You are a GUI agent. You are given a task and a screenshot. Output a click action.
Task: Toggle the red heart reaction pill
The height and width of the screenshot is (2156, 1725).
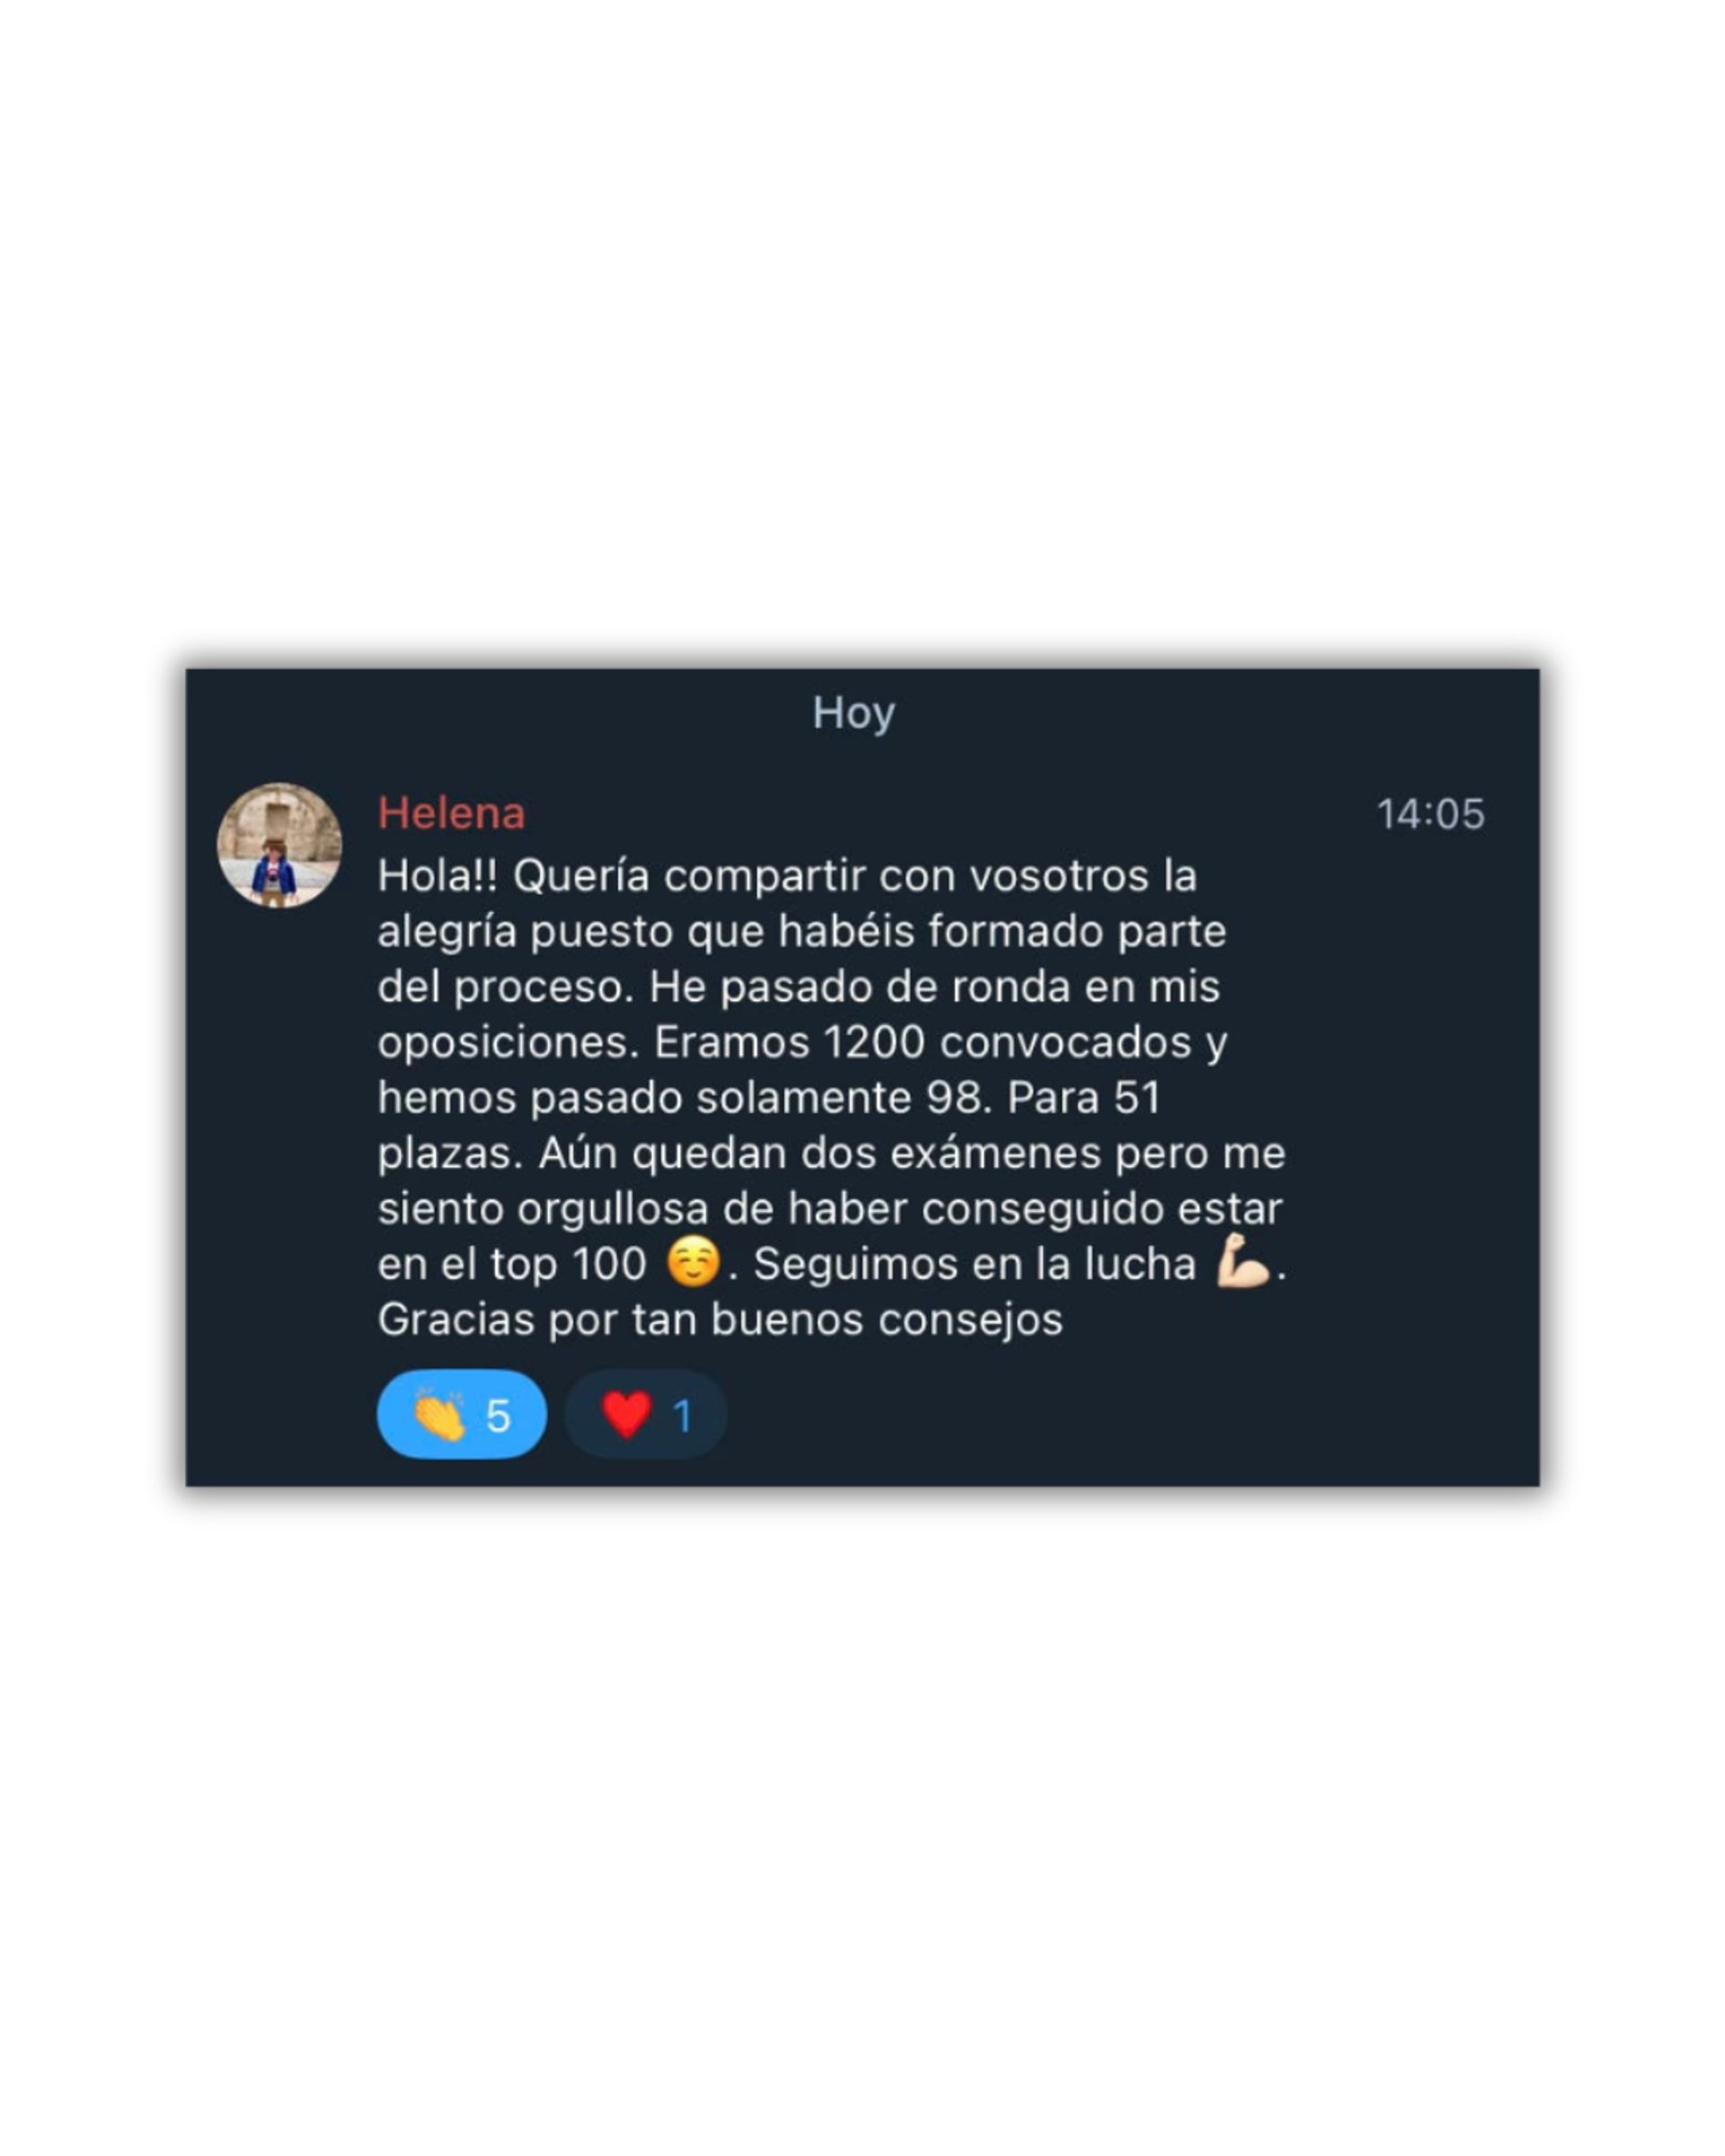click(646, 1414)
